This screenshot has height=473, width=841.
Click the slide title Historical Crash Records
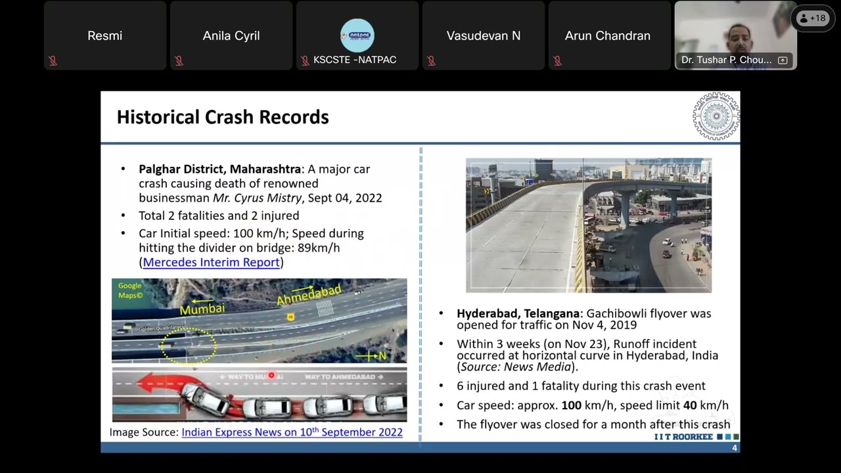click(223, 117)
